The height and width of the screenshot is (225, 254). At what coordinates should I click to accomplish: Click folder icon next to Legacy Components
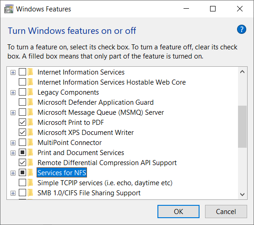[30, 92]
